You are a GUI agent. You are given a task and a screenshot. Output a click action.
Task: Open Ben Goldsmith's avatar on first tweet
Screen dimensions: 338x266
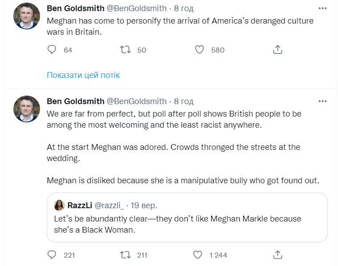[27, 16]
